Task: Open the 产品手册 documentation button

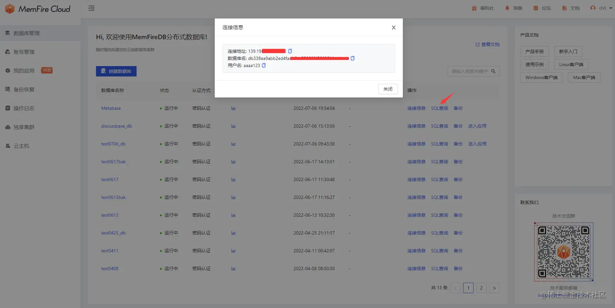Action: 534,52
